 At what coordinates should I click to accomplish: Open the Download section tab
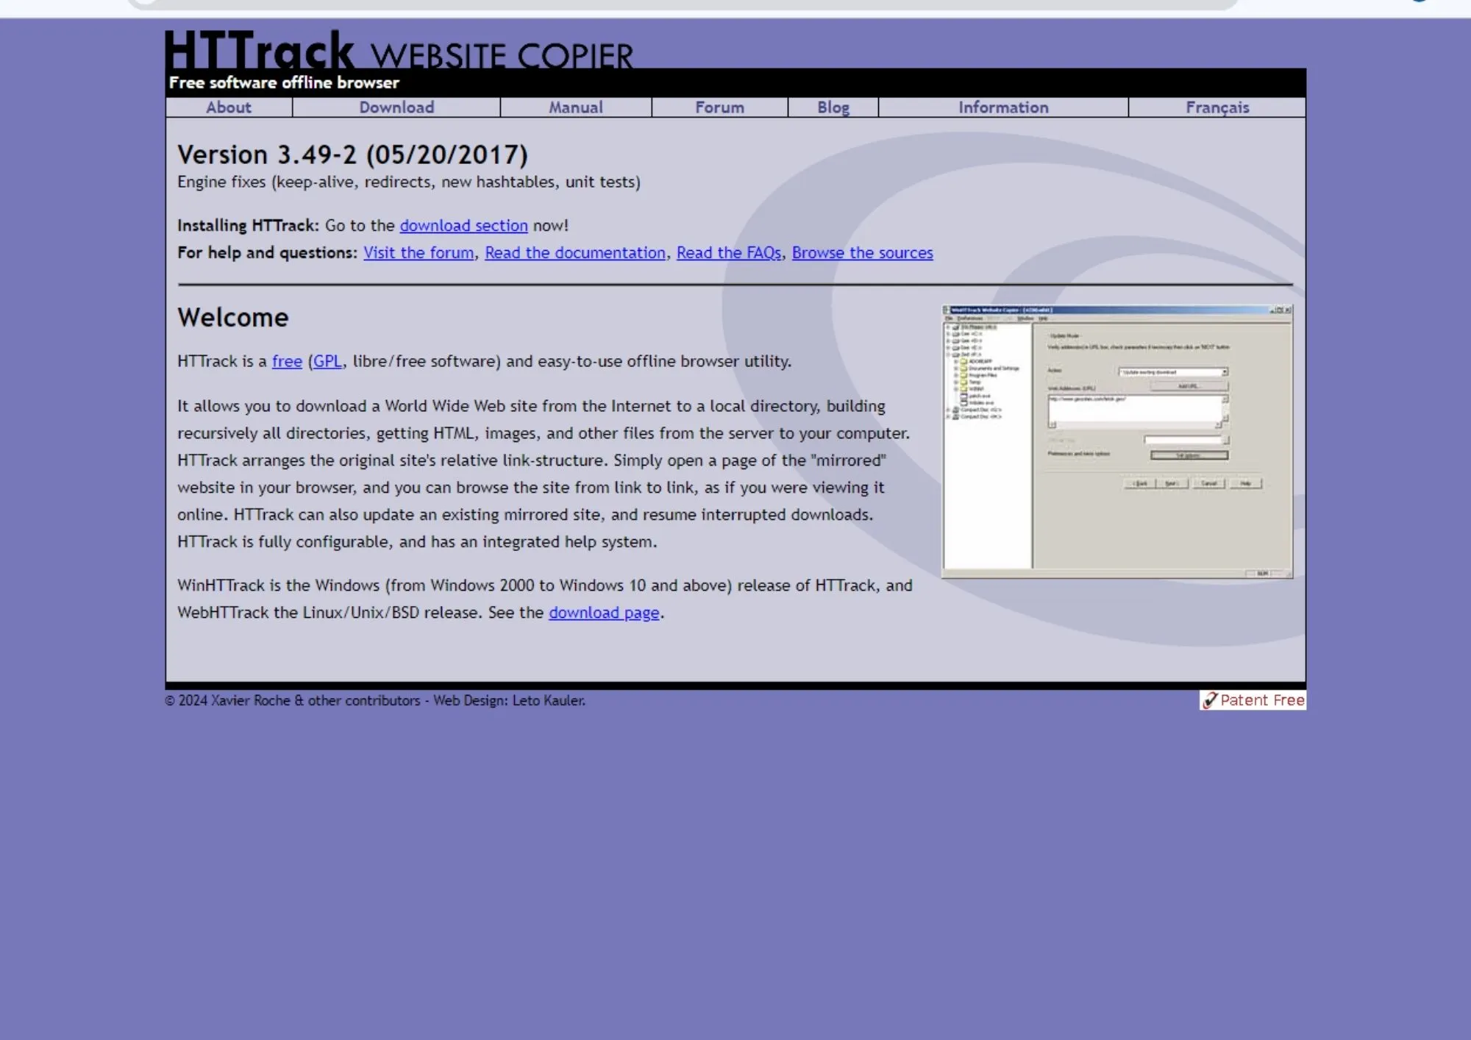click(396, 107)
